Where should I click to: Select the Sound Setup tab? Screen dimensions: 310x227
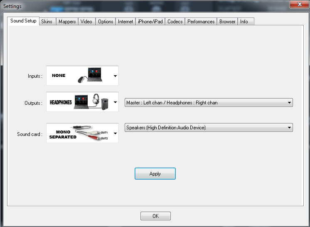23,21
